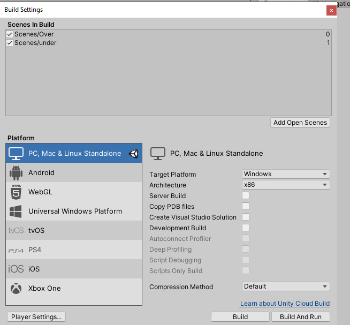Click the PS4 logo icon
Image resolution: width=350 pixels, height=325 pixels.
16,251
